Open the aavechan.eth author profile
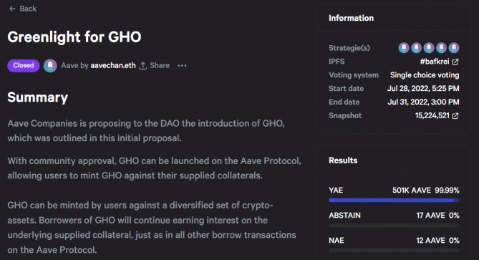This screenshot has height=260, width=479. click(x=113, y=65)
